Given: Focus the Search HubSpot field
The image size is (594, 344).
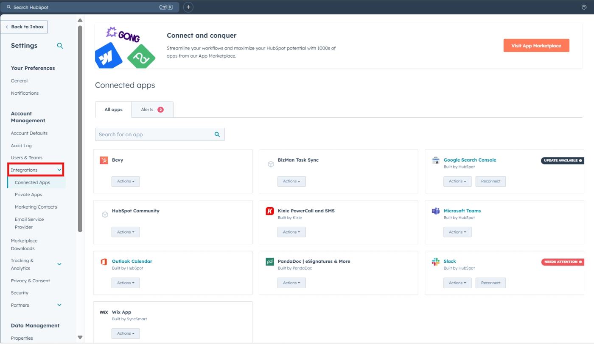Looking at the screenshot, I should (x=90, y=7).
